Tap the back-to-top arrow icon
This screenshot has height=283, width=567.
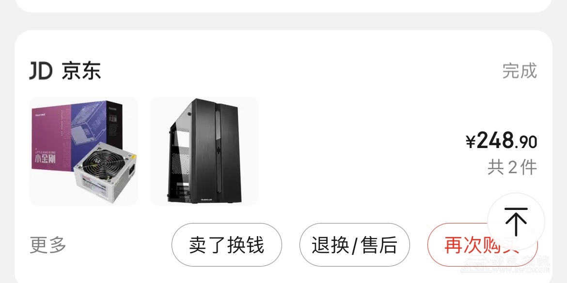pos(516,221)
